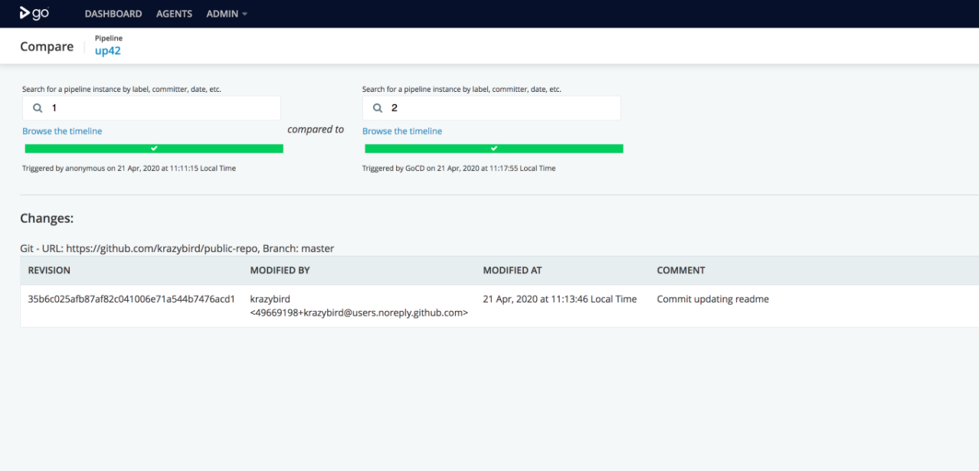Click the krazybird author cell

359,306
